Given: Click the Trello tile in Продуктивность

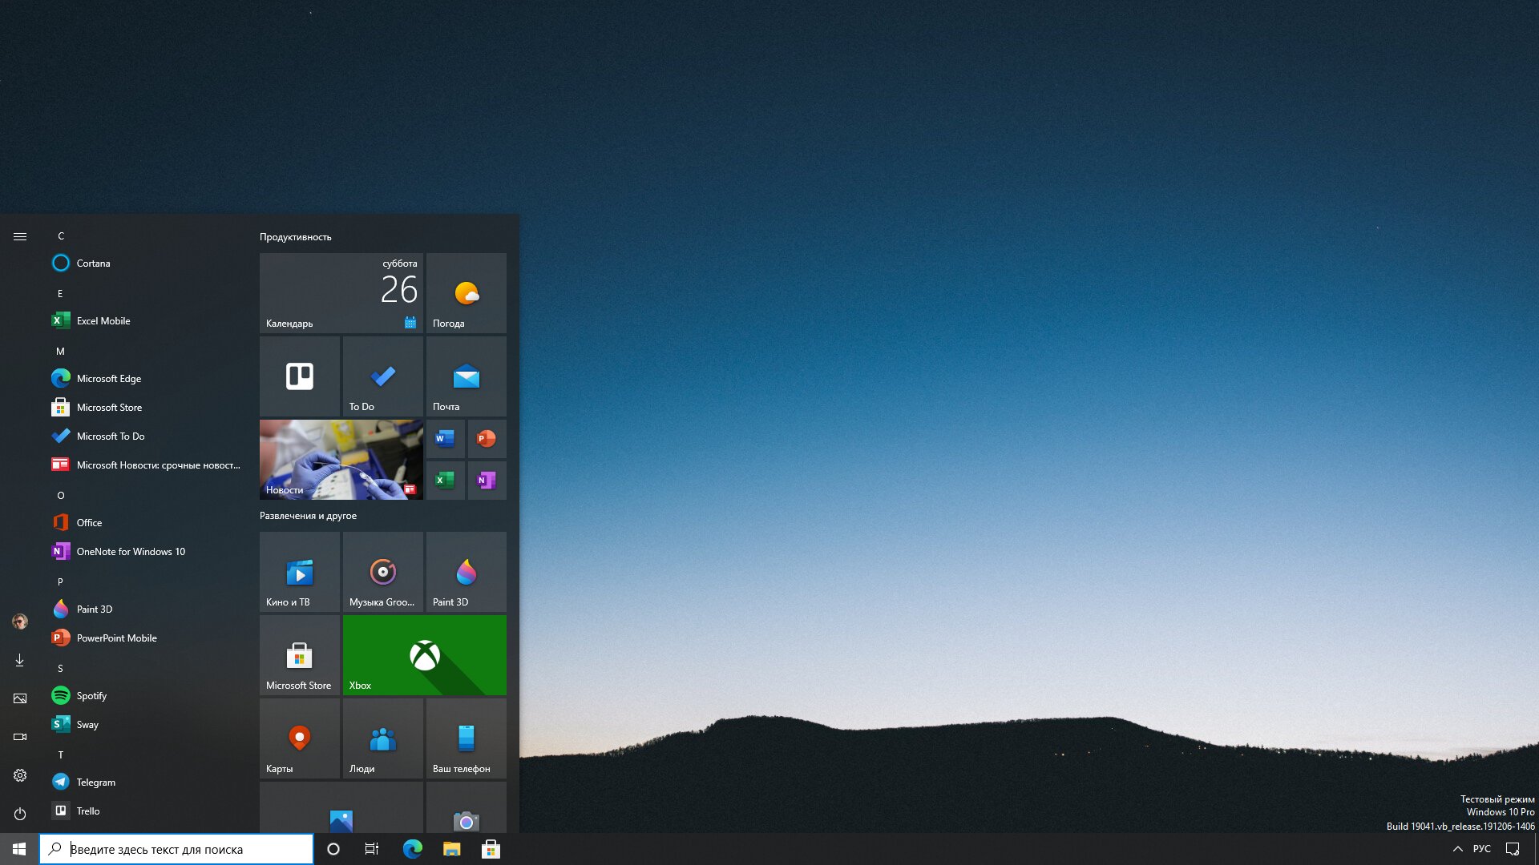Looking at the screenshot, I should [x=300, y=376].
